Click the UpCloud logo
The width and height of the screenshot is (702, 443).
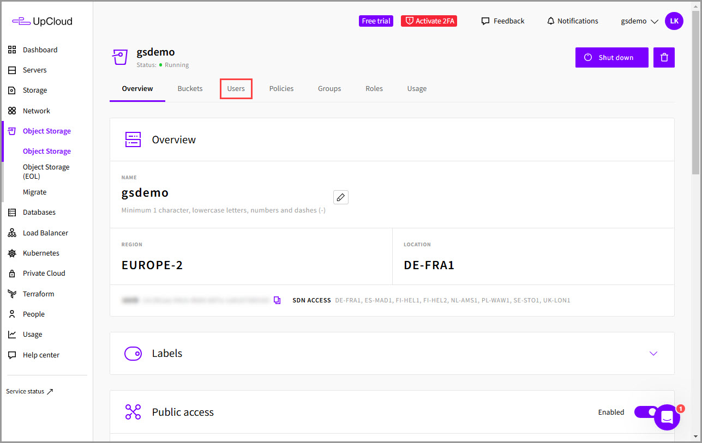pos(42,21)
